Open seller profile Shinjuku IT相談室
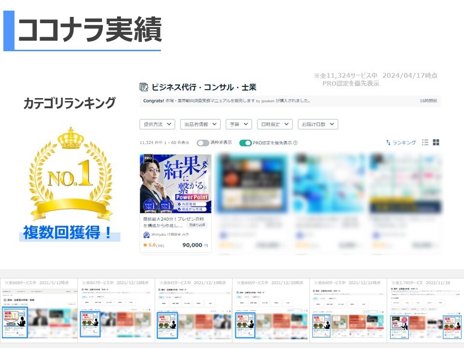 click(170, 234)
